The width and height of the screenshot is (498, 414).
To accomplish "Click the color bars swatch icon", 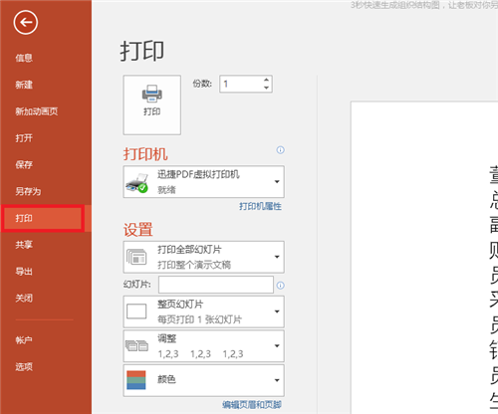I will pos(136,380).
